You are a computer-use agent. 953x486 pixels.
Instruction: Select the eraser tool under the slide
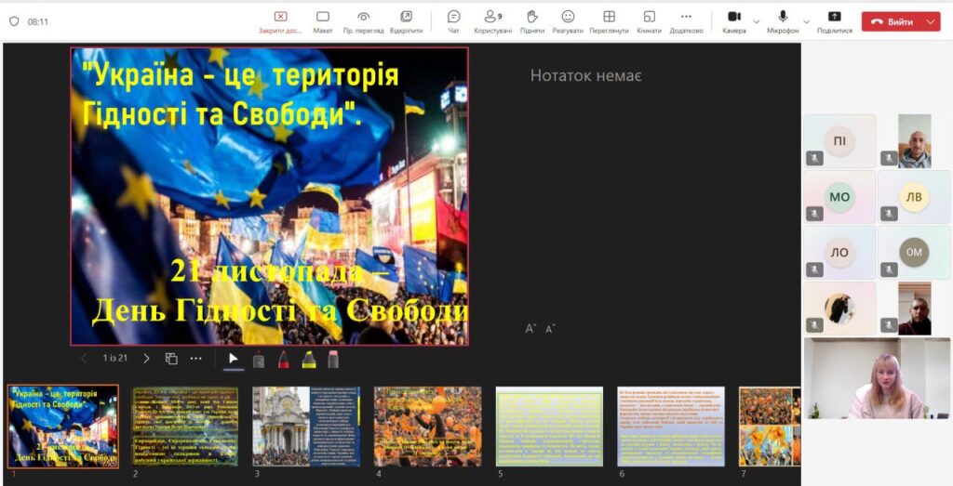pos(333,359)
